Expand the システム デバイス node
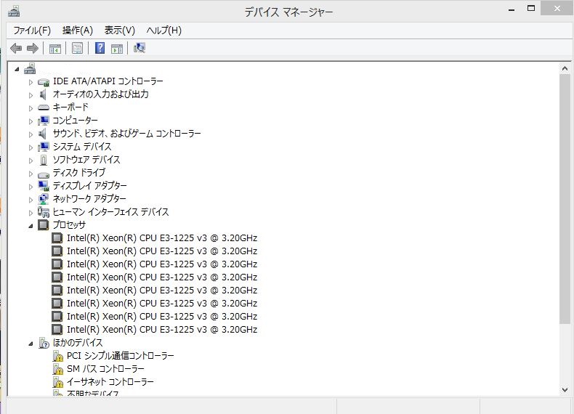 point(31,147)
